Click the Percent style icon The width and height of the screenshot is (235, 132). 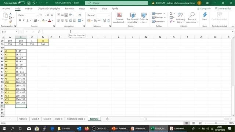point(95,21)
